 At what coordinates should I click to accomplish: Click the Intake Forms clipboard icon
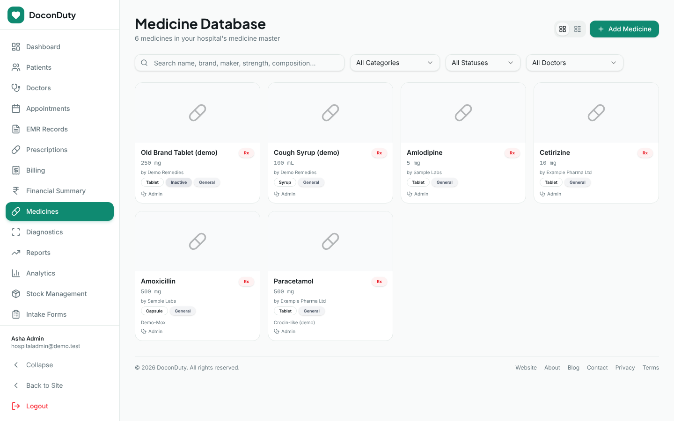click(16, 314)
